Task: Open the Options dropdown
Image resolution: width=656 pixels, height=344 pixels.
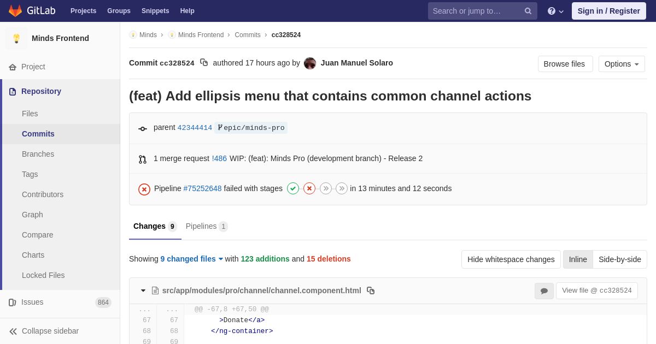Action: tap(622, 64)
